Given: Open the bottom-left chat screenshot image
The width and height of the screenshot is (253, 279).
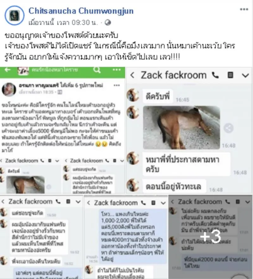Looking at the screenshot, I should [x=41, y=237].
